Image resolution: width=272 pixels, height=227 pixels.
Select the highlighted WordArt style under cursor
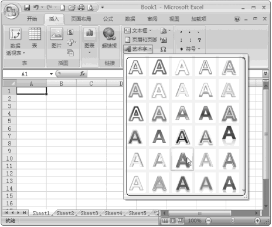coord(182,160)
